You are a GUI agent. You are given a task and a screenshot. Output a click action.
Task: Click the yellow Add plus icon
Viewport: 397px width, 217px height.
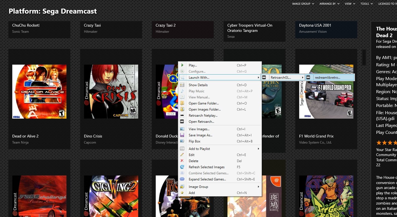(x=182, y=193)
